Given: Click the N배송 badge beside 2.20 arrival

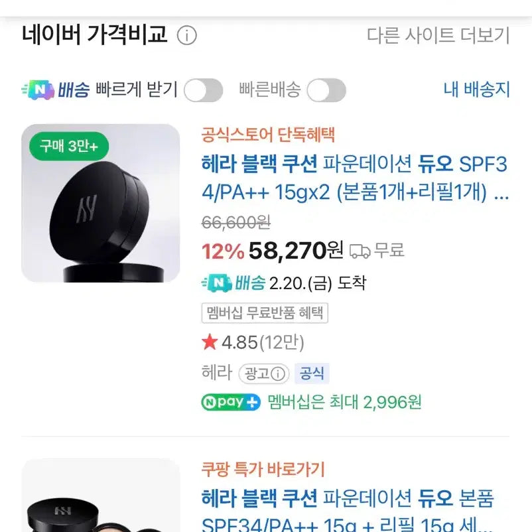Looking at the screenshot, I should [233, 283].
